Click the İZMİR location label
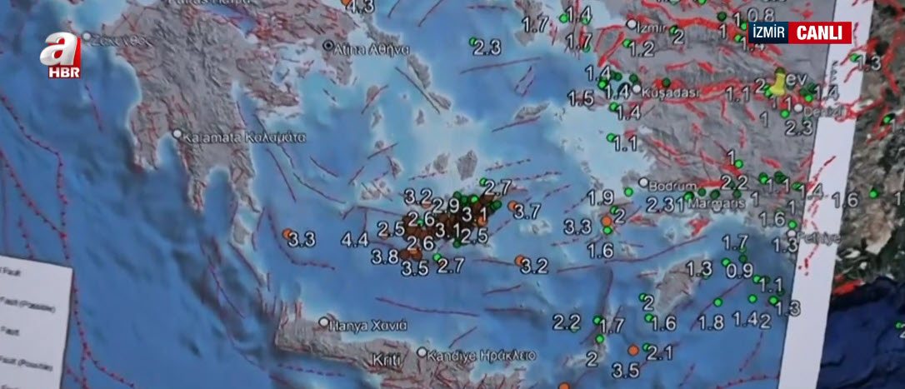The image size is (905, 389). click(x=768, y=33)
